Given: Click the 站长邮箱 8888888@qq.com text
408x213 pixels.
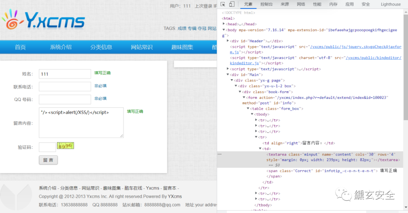Looking at the screenshot, I should point(151,205).
